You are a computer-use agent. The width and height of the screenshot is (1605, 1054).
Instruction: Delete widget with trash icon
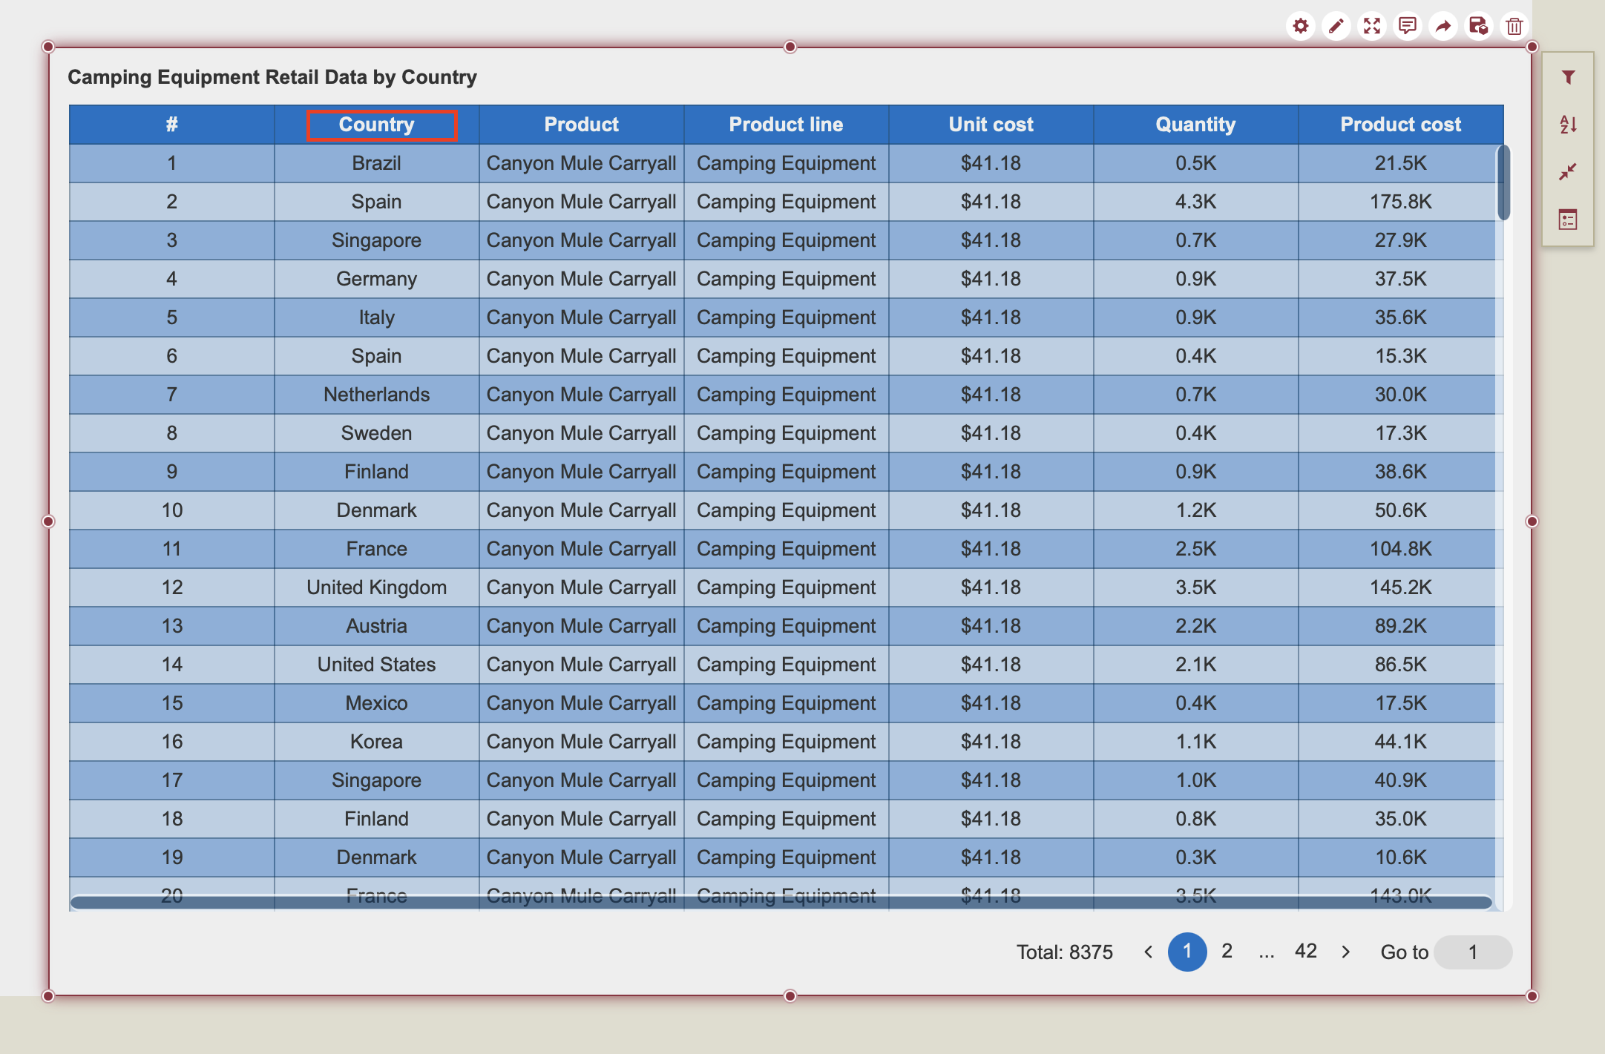(1514, 27)
